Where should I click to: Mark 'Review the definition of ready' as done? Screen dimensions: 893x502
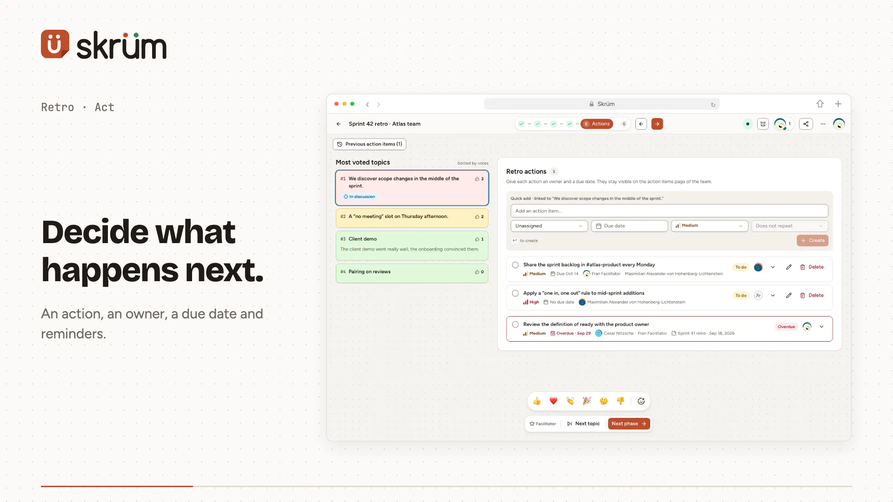tap(515, 324)
